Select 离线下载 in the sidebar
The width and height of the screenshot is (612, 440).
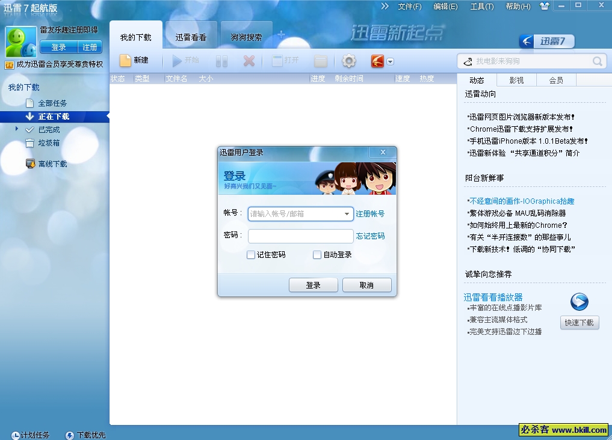pyautogui.click(x=52, y=163)
